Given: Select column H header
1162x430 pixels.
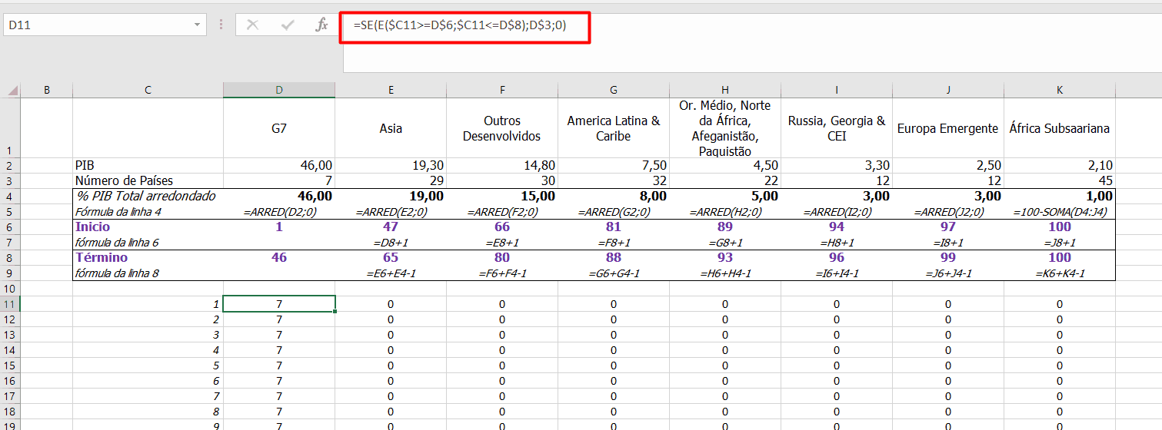Looking at the screenshot, I should [x=725, y=90].
